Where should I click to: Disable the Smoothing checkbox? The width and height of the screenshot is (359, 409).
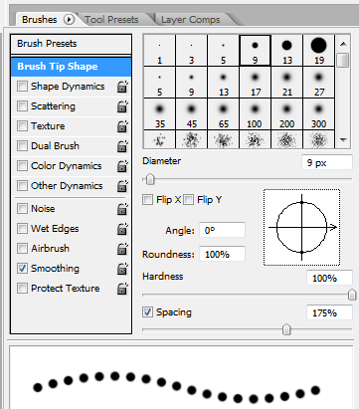point(22,269)
